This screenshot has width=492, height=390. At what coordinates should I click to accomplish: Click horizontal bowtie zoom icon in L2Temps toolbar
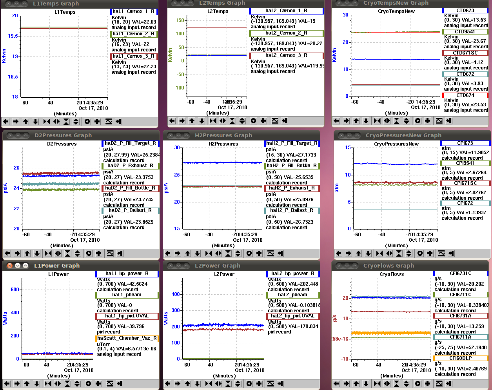click(x=213, y=121)
